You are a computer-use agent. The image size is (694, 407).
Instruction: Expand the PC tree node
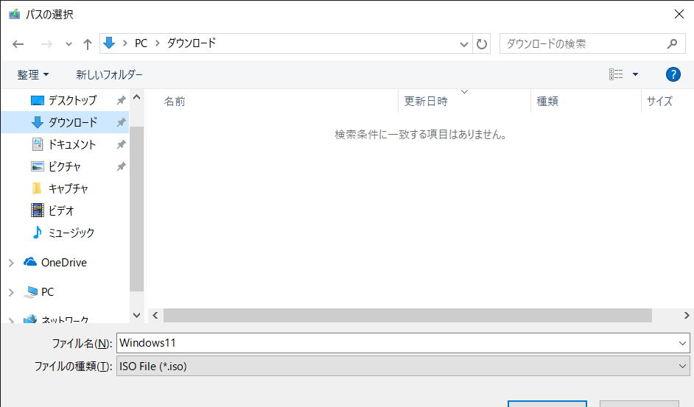(11, 292)
